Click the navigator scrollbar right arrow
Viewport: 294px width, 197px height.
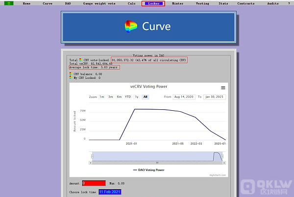click(x=224, y=163)
